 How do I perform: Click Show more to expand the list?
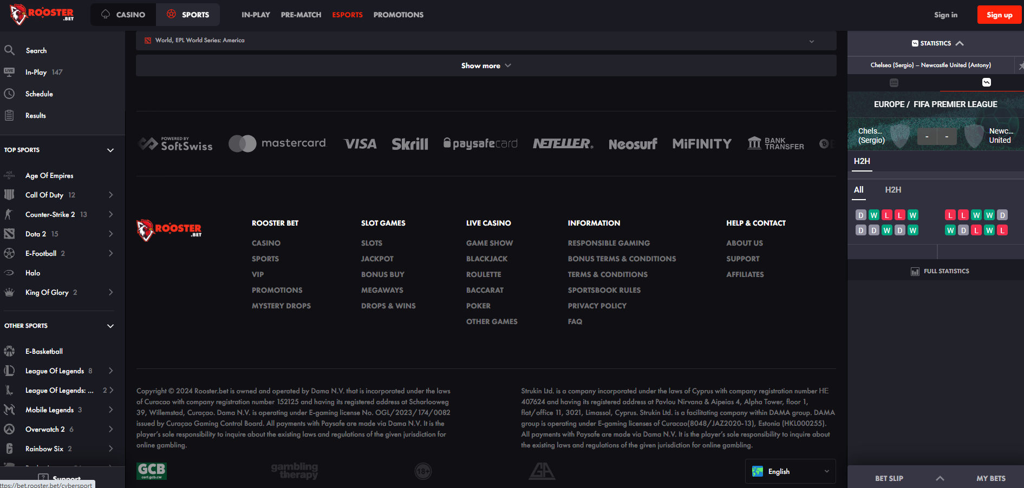[x=486, y=65]
